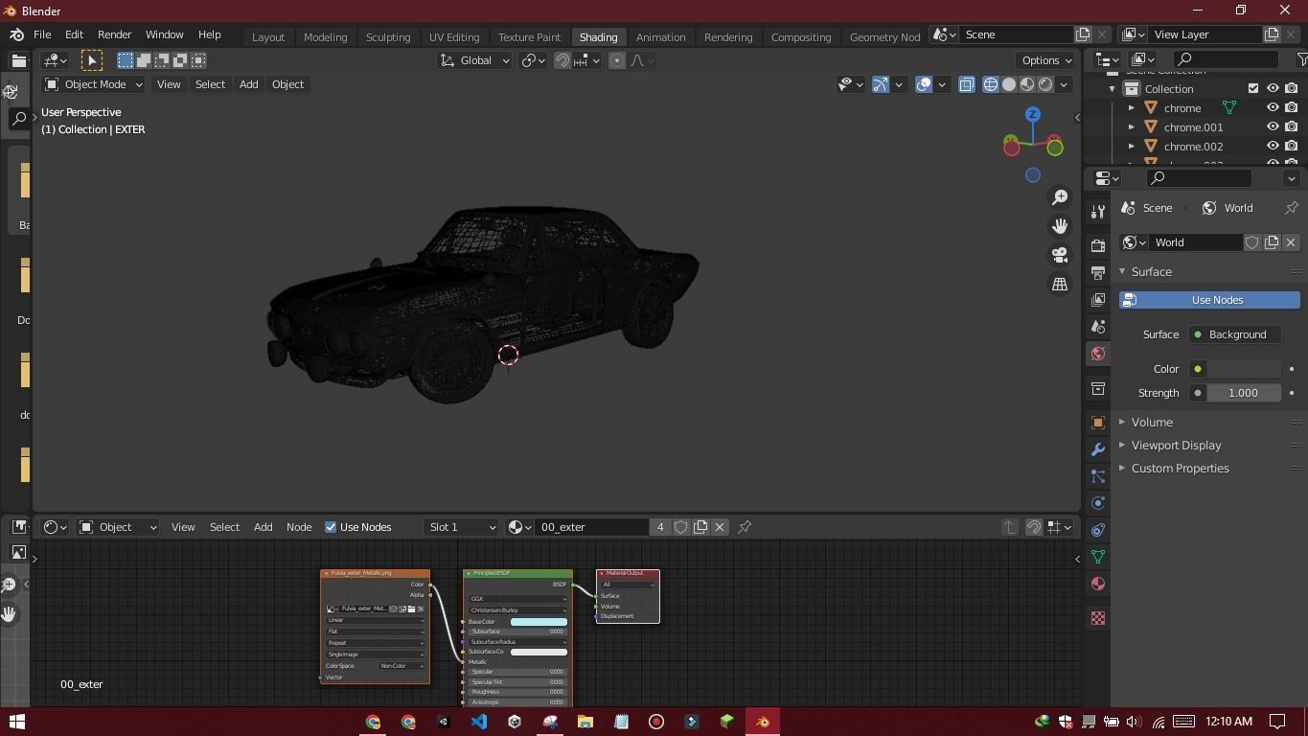Click the Background surface shader button

coord(1234,334)
